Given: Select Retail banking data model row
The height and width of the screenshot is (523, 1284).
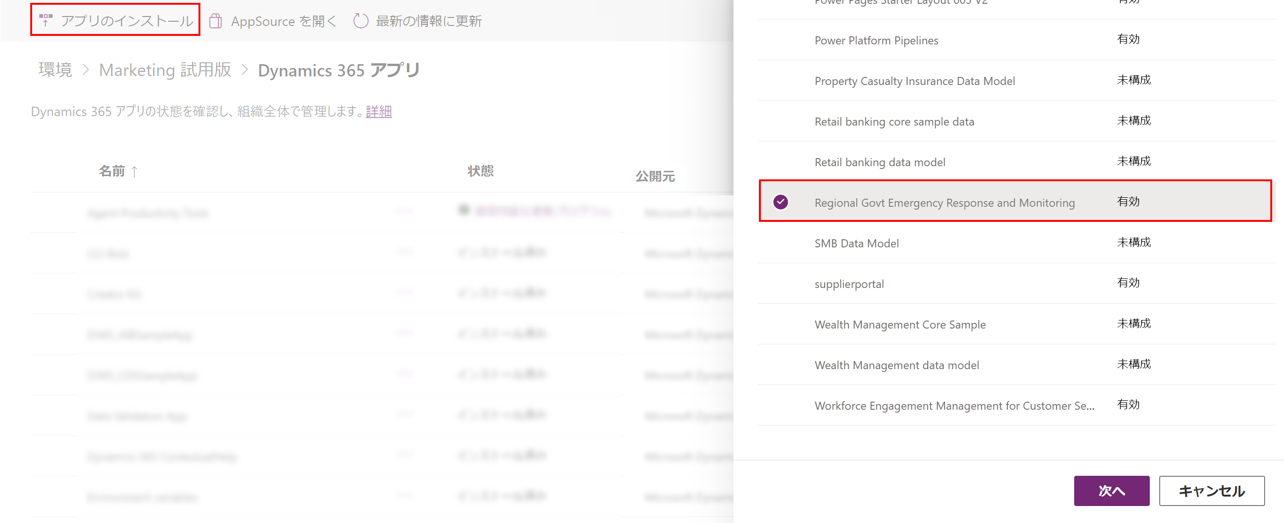Looking at the screenshot, I should pos(1016,162).
